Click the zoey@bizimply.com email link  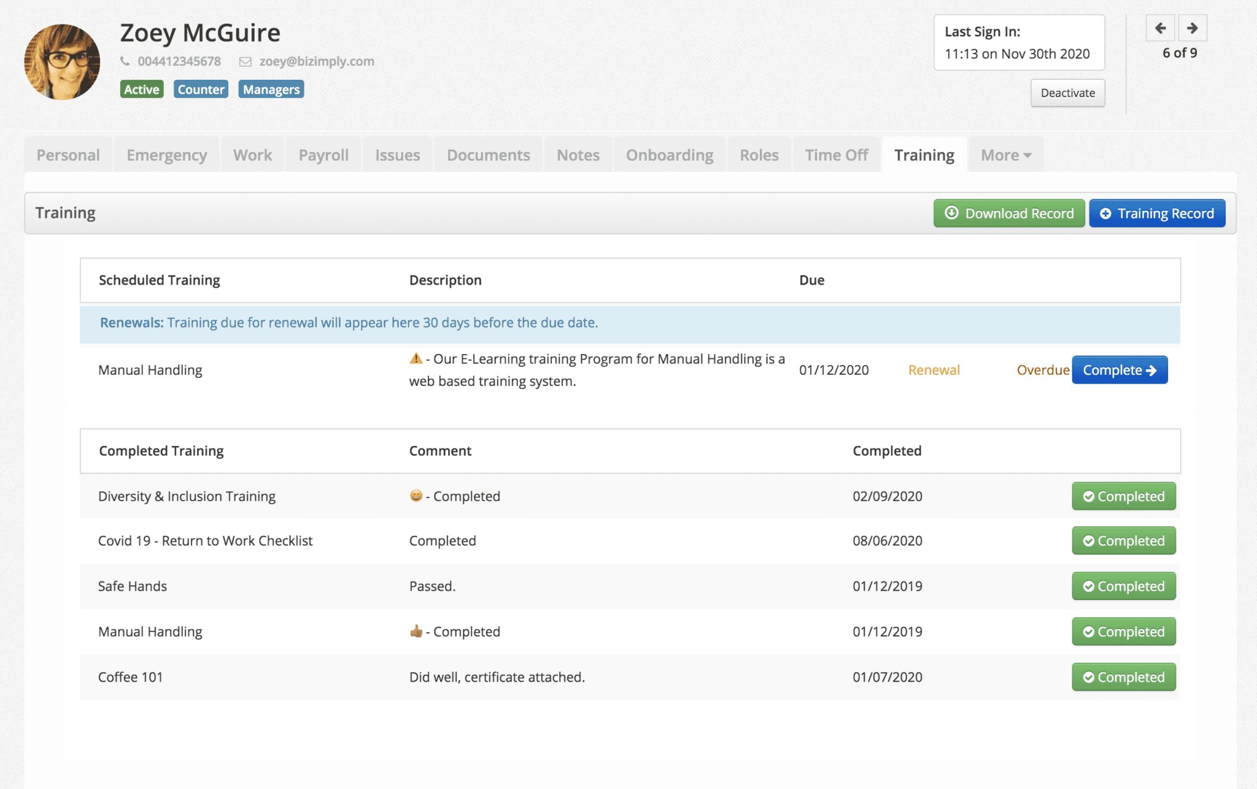point(317,61)
